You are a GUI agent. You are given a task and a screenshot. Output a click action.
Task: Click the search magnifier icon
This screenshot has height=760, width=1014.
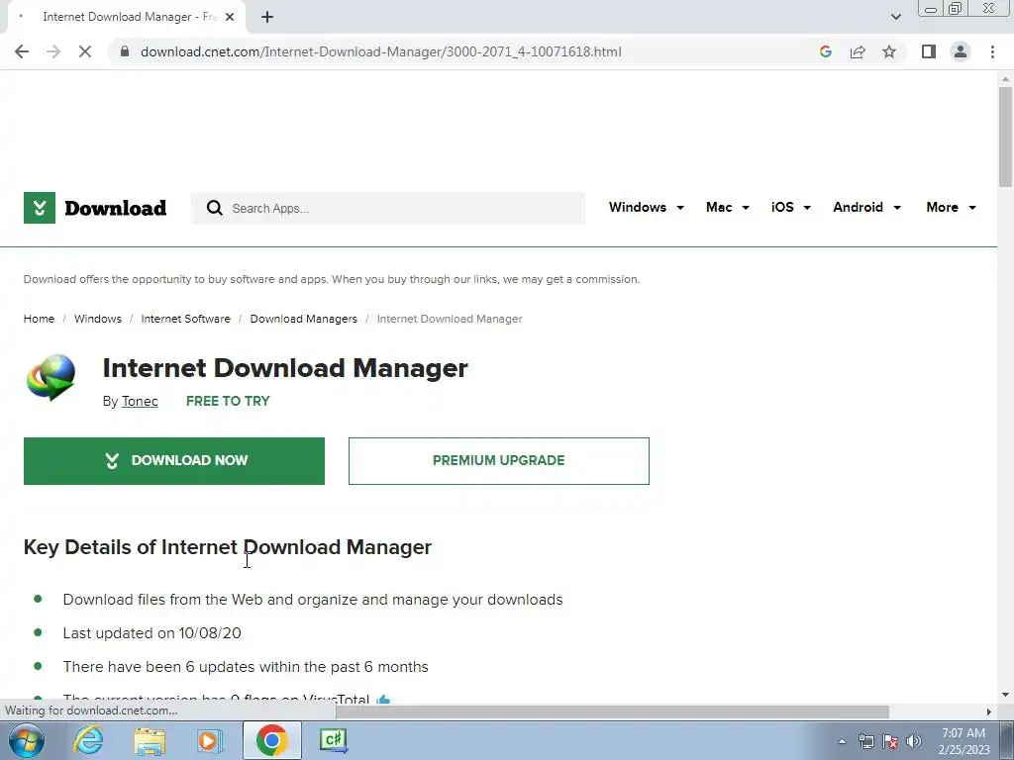[215, 208]
